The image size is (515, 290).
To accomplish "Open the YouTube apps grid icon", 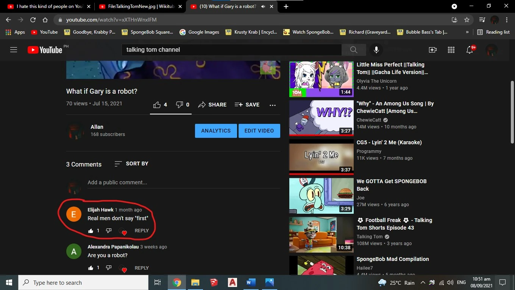I will pyautogui.click(x=451, y=49).
